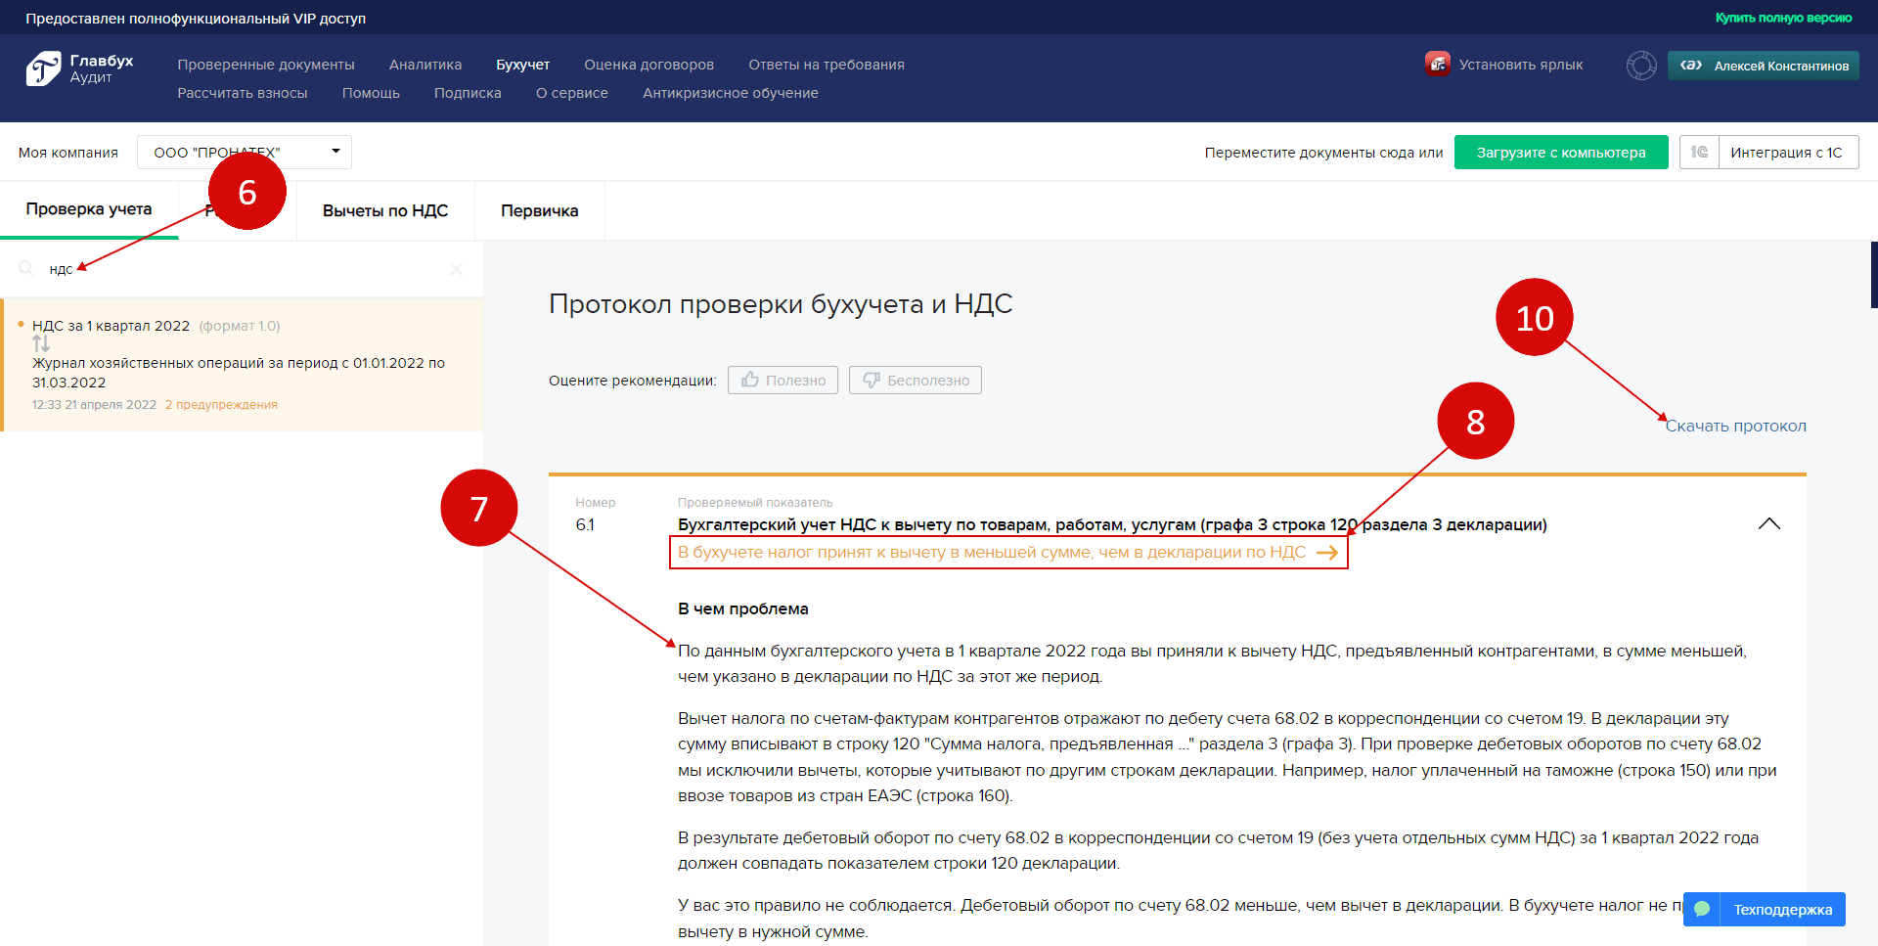Select «Ответы на требования» in the top menu
Viewport: 1878px width, 946px height.
tap(827, 65)
